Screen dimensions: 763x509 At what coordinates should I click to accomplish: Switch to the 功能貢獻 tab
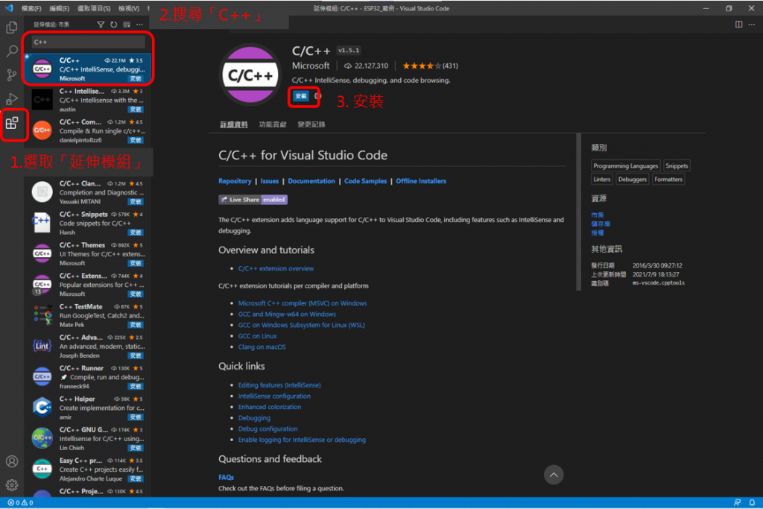pyautogui.click(x=273, y=124)
